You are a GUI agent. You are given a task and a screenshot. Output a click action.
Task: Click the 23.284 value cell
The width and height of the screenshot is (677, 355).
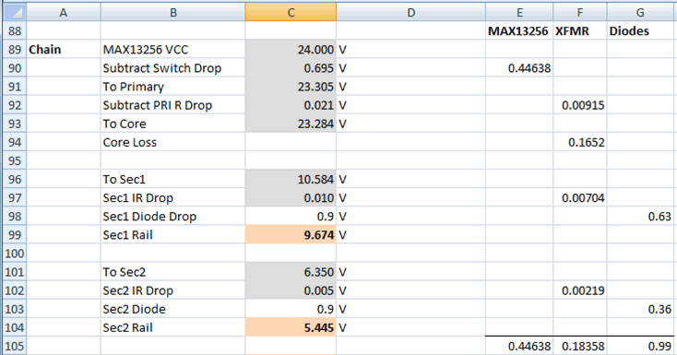click(x=291, y=124)
